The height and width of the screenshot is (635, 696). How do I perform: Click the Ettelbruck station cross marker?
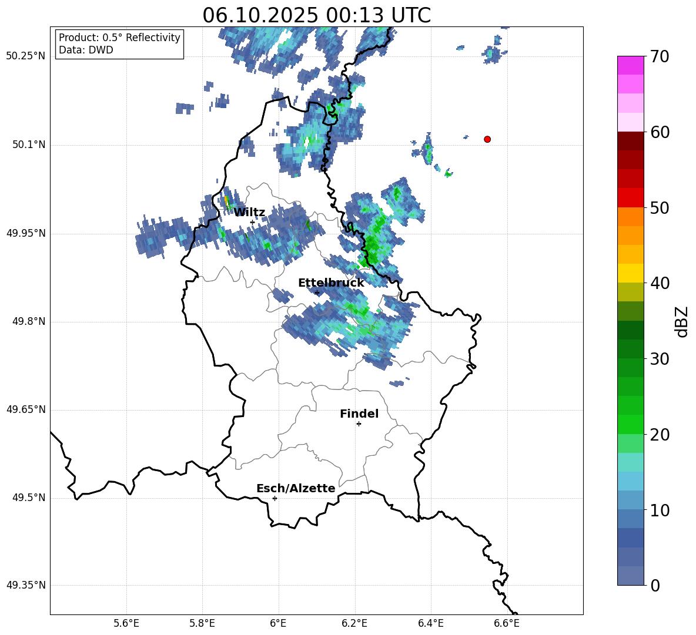coord(317,293)
